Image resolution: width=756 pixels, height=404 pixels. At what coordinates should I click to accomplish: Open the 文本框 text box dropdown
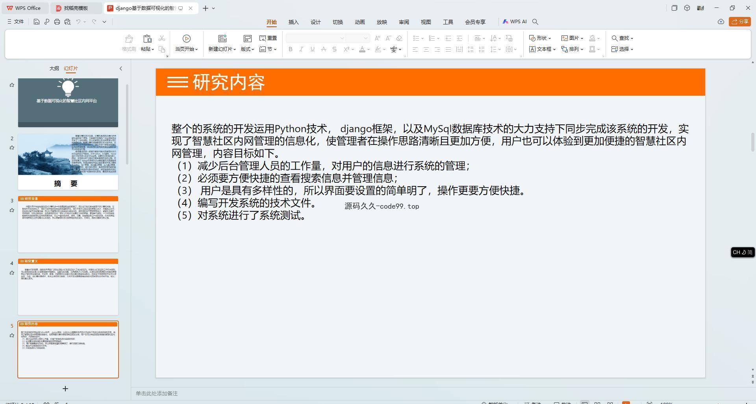542,49
